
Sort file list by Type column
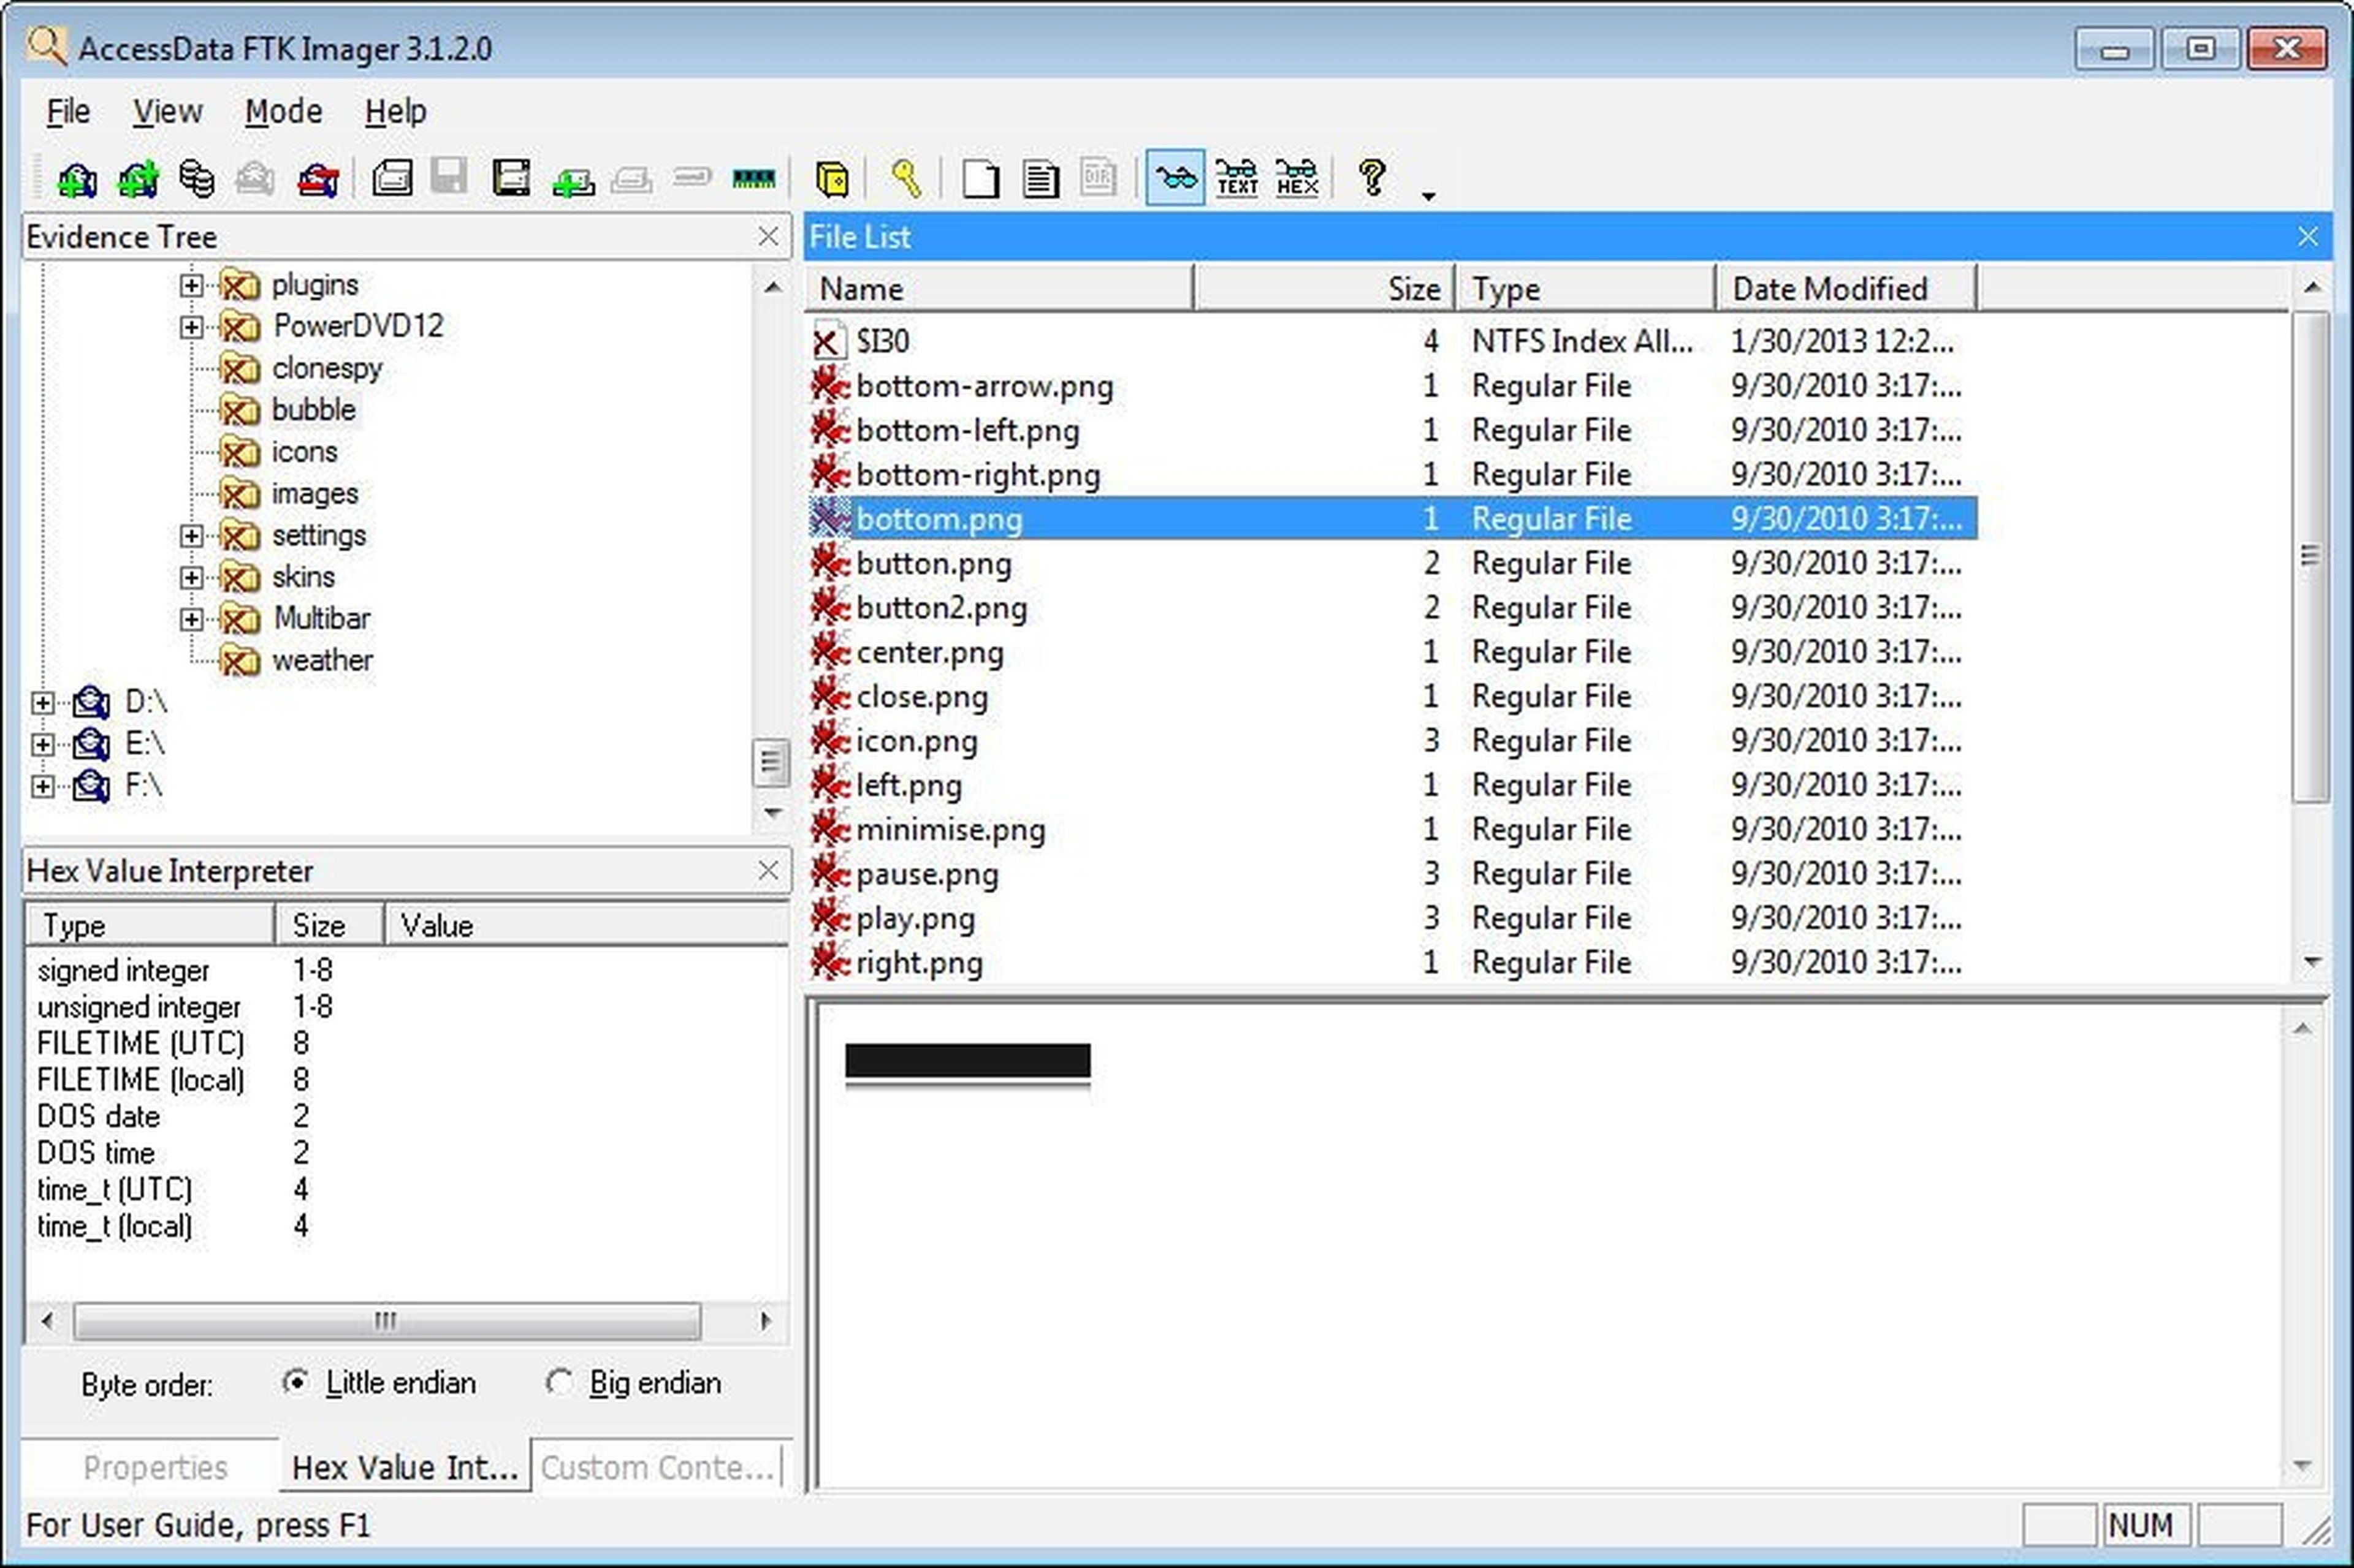tap(1586, 289)
